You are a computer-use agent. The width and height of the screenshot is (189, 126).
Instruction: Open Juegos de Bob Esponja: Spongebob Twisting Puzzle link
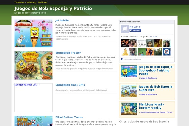pos(156,70)
